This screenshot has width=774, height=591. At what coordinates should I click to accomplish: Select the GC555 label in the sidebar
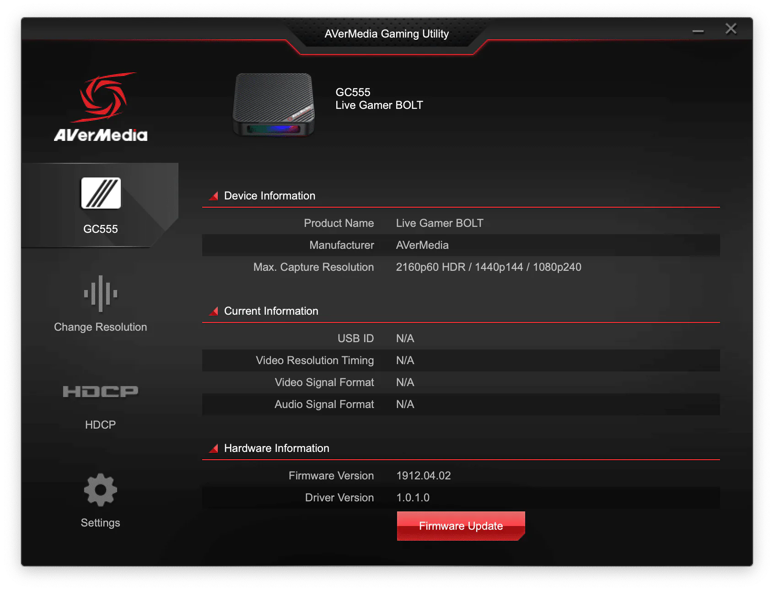click(101, 229)
